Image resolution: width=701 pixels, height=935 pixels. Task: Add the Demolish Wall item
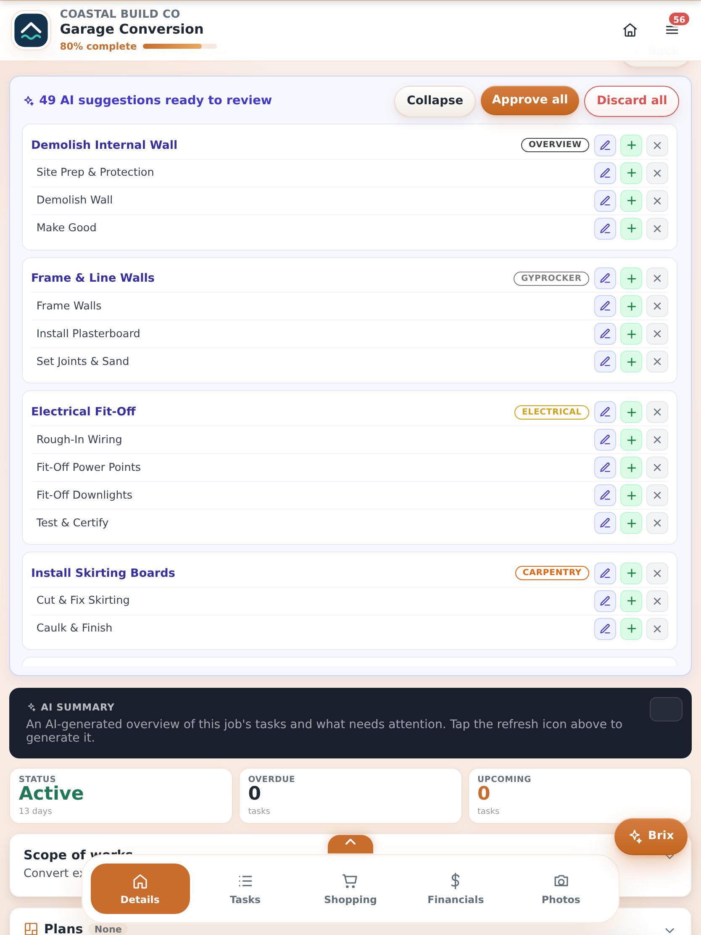pyautogui.click(x=631, y=201)
